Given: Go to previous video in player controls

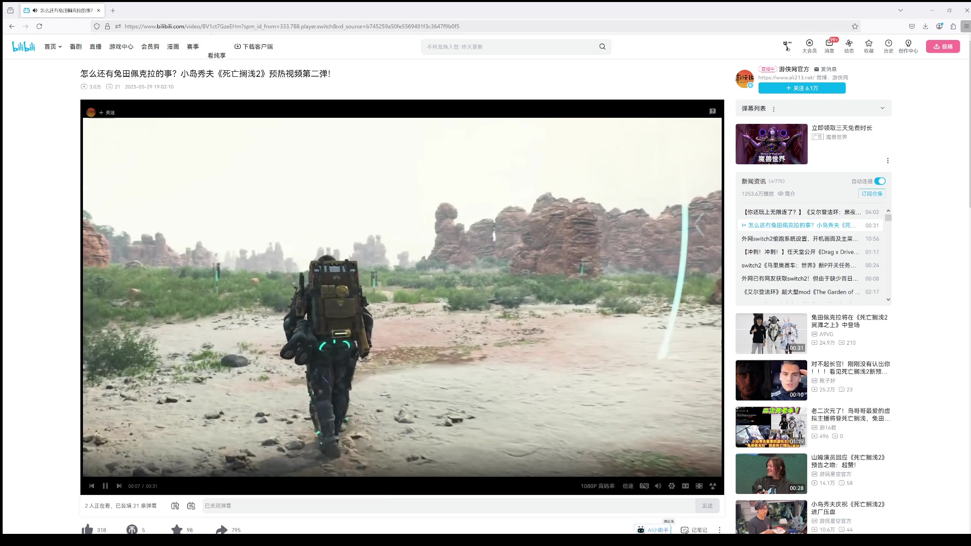Looking at the screenshot, I should coord(92,486).
